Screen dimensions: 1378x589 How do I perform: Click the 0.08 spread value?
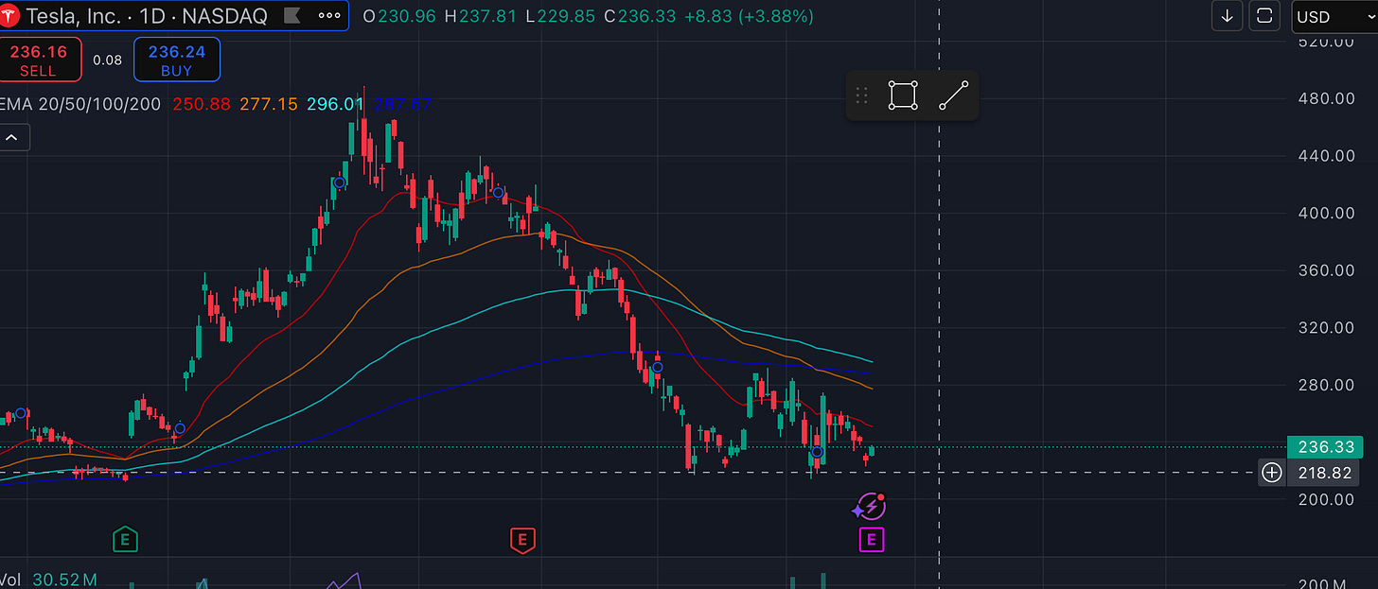tap(107, 61)
